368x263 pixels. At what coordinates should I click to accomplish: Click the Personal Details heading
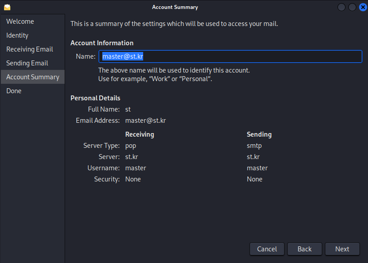95,98
